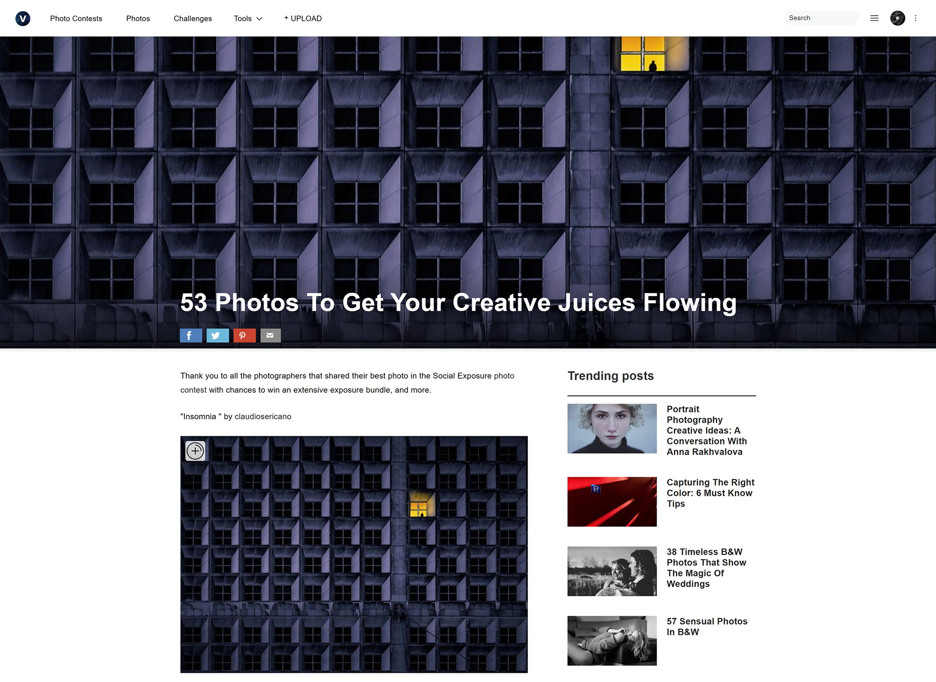This screenshot has height=682, width=936.
Task: Open the hamburger menu icon
Action: click(x=874, y=18)
